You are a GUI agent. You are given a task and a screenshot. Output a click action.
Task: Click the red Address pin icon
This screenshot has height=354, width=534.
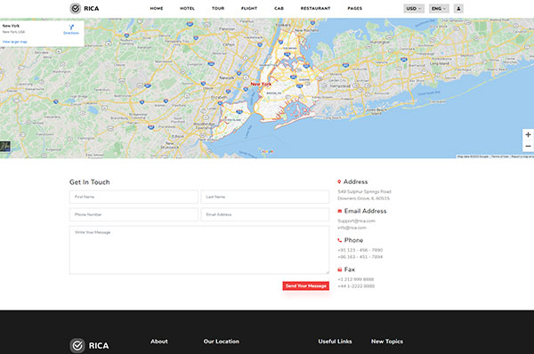[x=339, y=181]
